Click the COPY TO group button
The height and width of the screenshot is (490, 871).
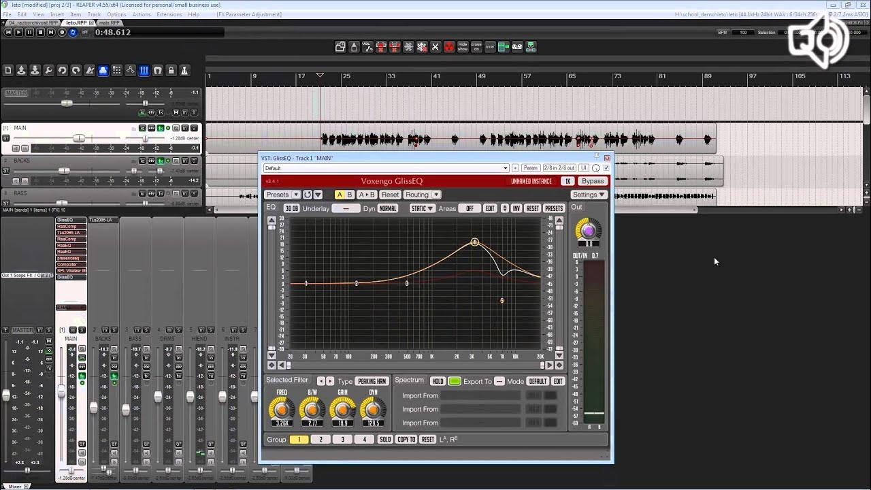[406, 440]
